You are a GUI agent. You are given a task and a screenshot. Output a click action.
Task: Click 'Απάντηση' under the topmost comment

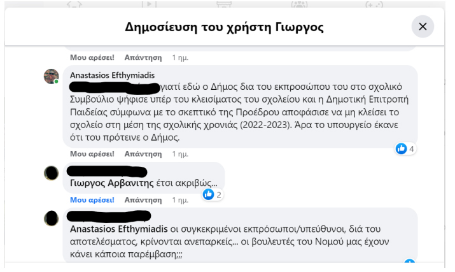143,57
